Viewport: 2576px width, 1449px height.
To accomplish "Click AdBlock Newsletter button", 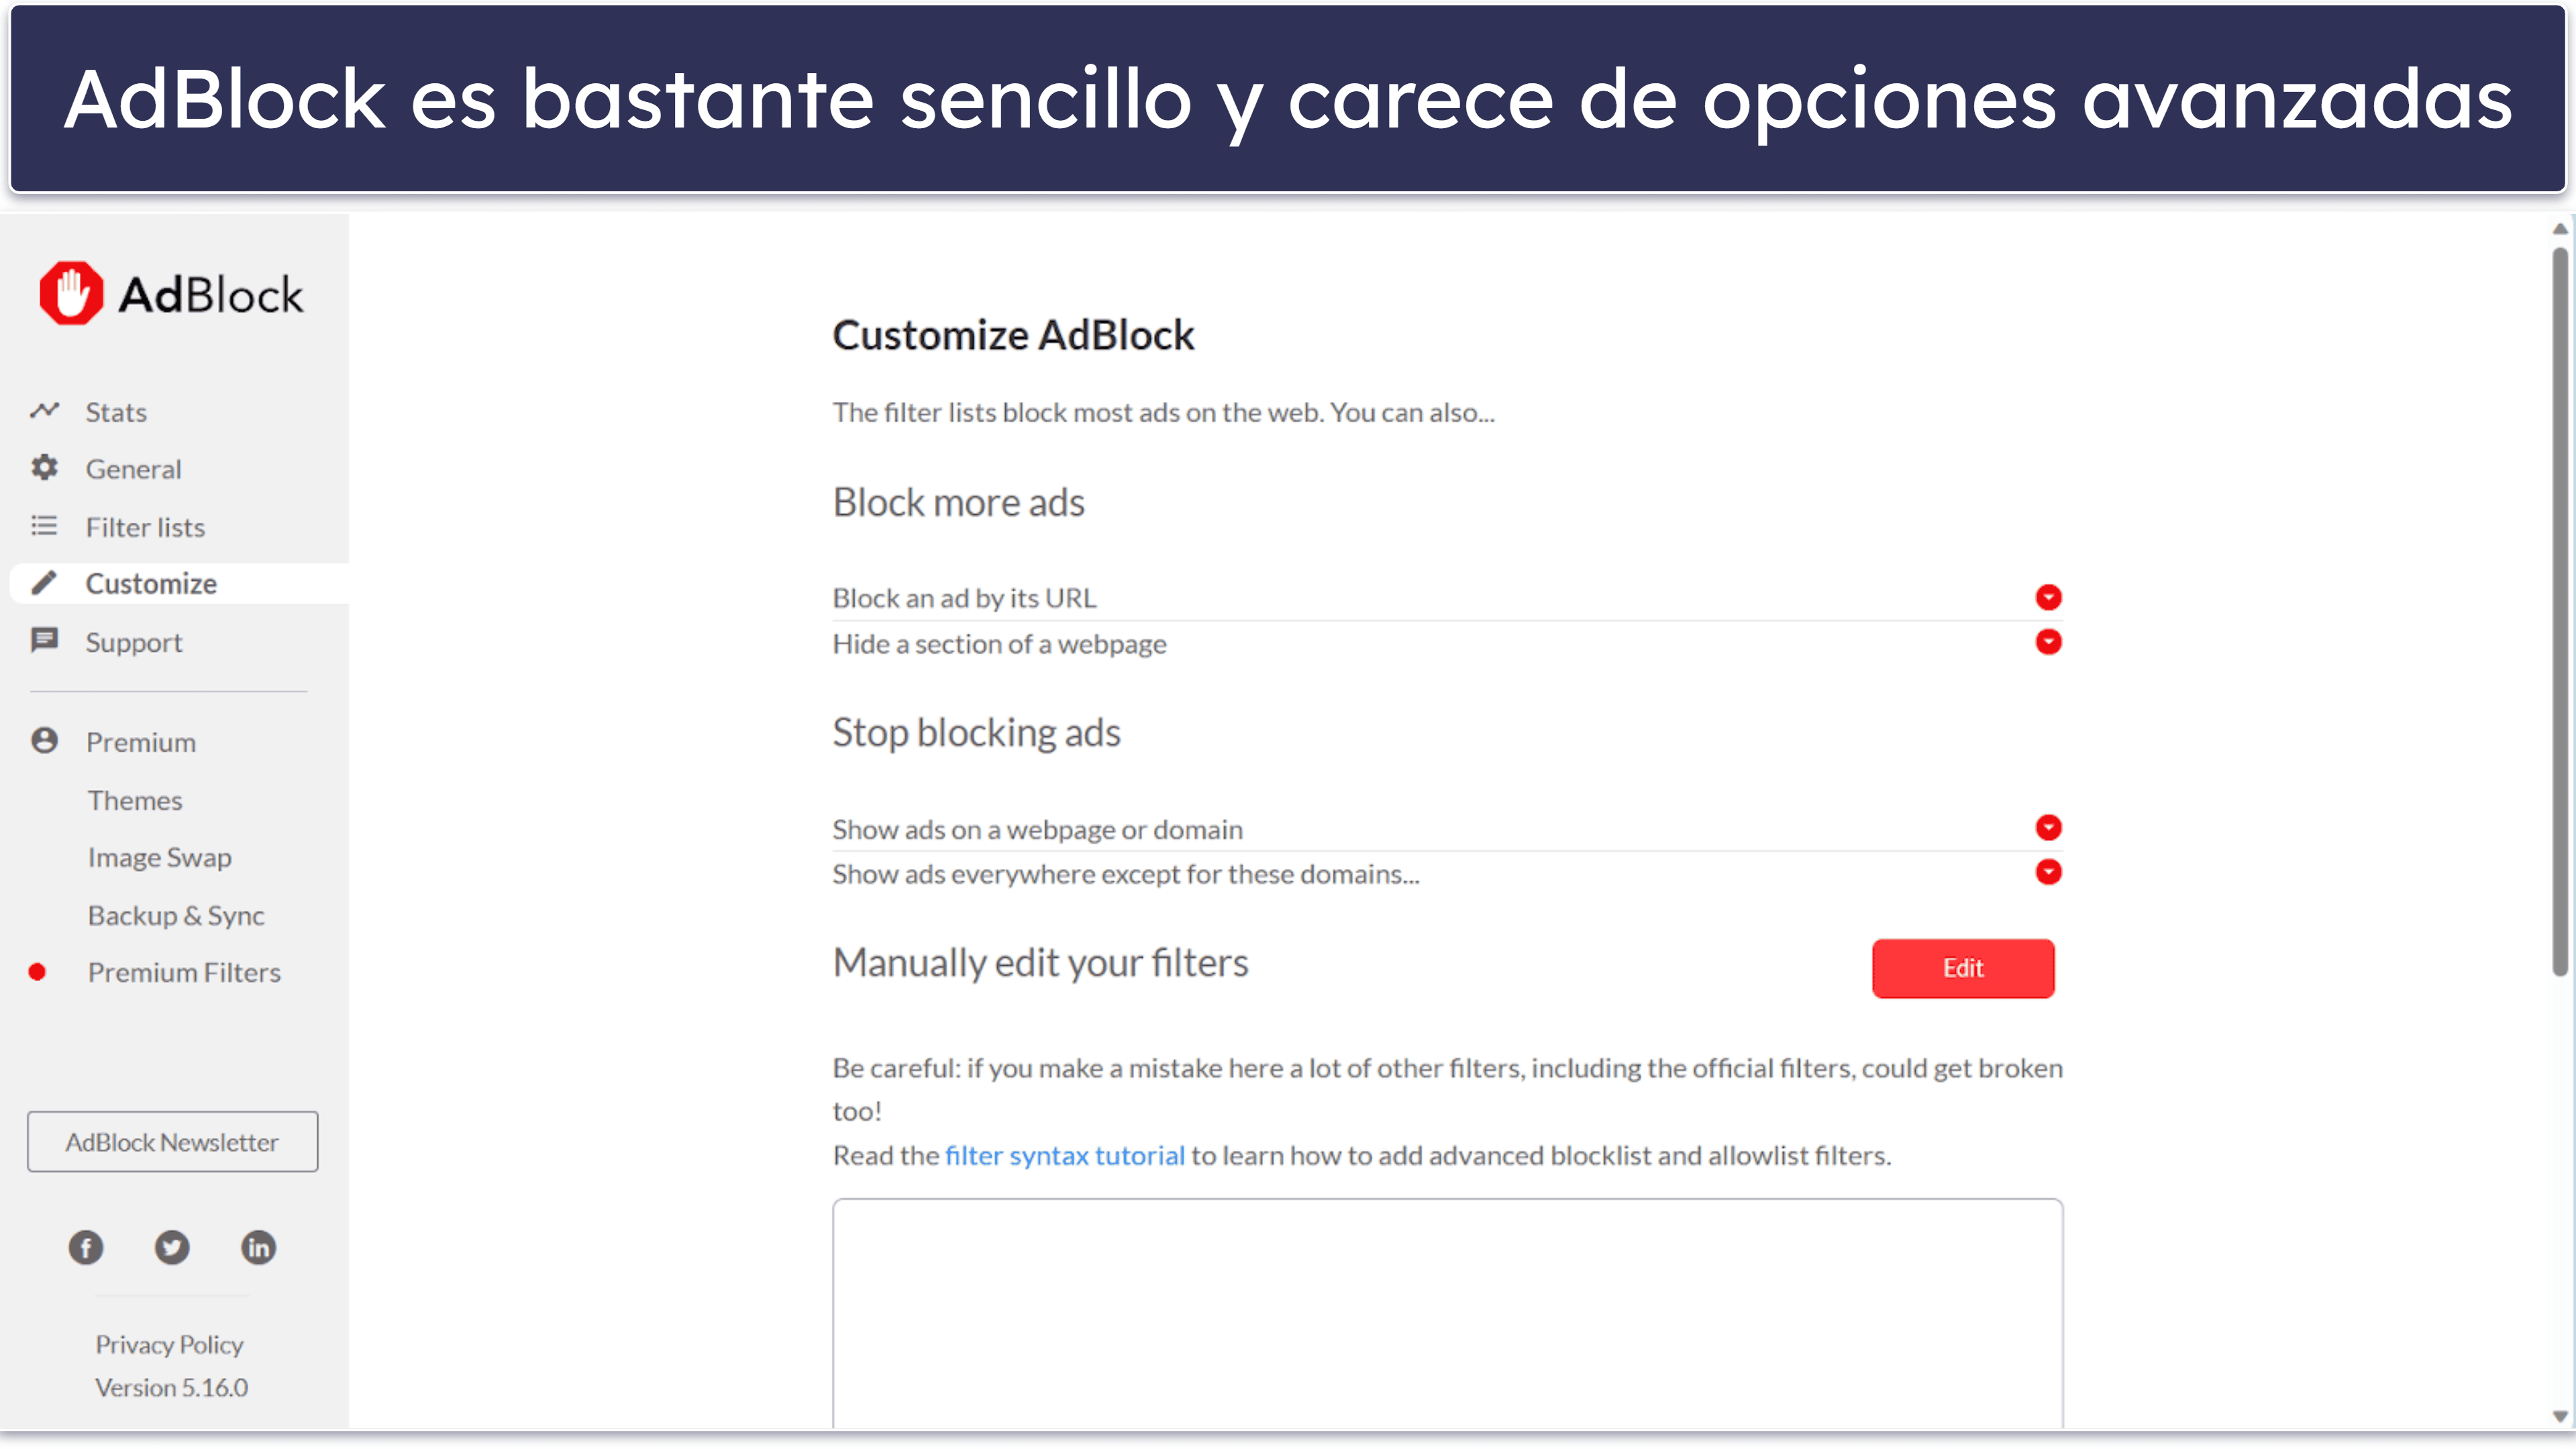I will (173, 1141).
